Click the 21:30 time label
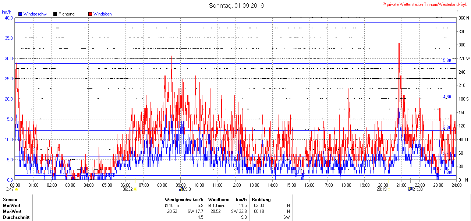This screenshot has height=221, width=471. click(418, 189)
